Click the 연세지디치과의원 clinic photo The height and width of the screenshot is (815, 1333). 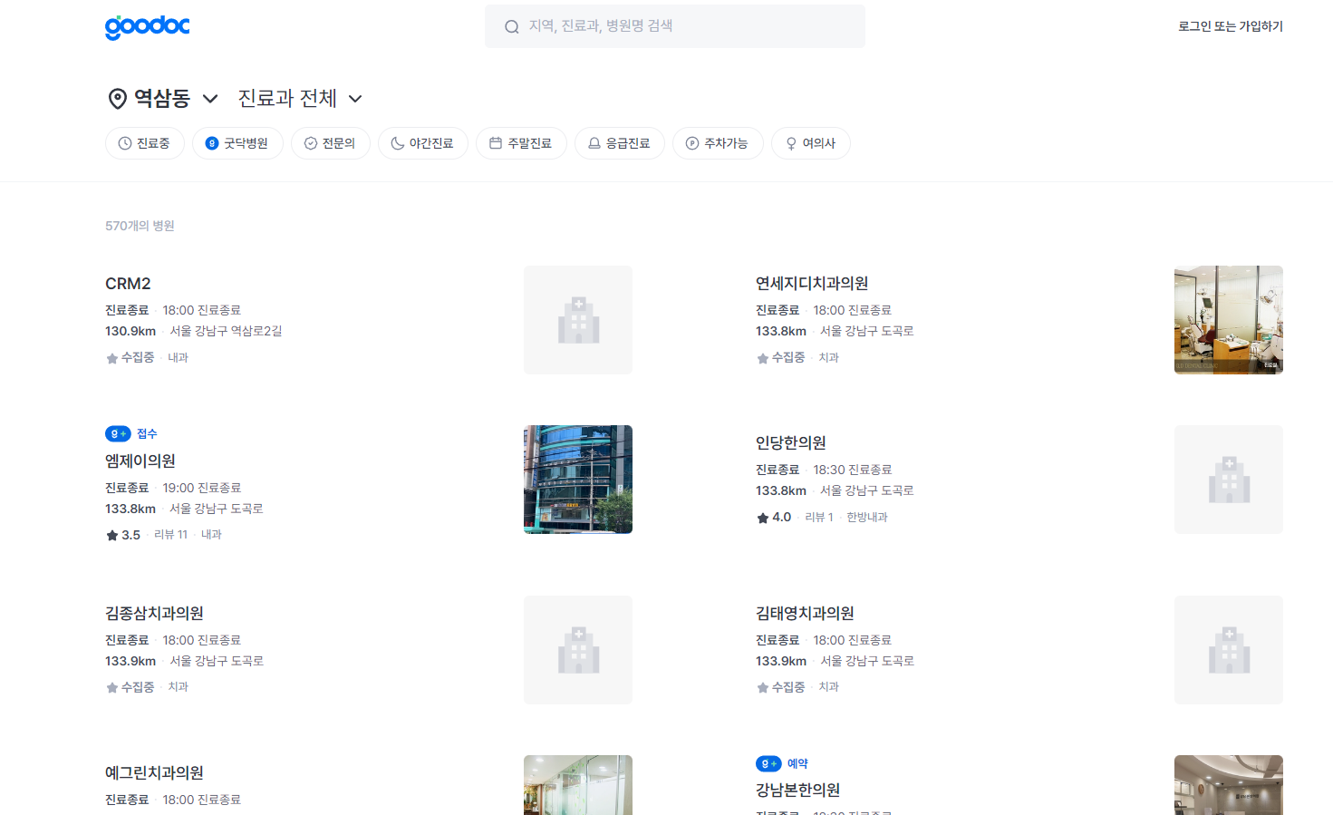tap(1229, 320)
